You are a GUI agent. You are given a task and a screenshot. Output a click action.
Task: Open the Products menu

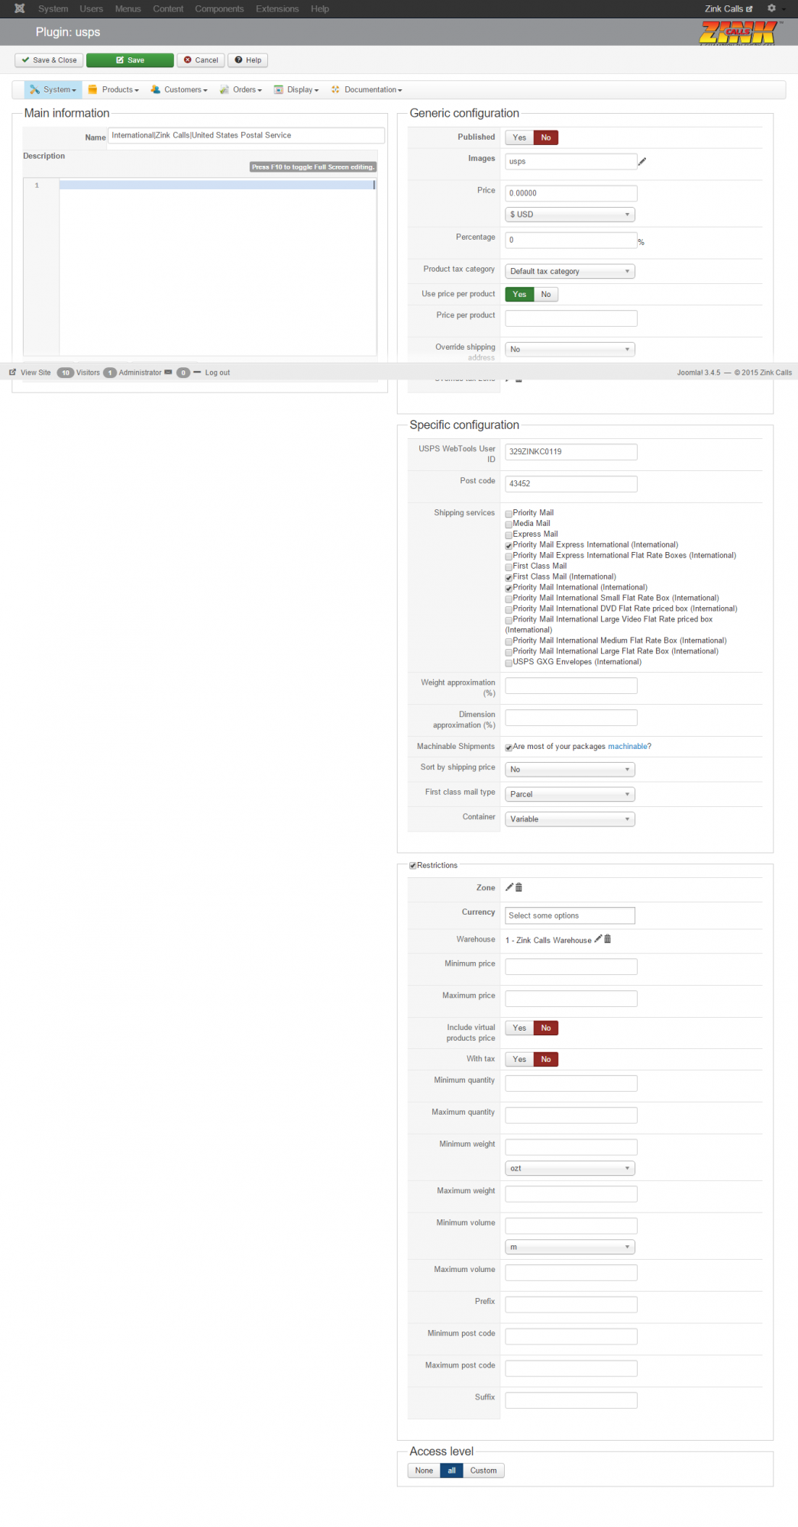[x=114, y=89]
